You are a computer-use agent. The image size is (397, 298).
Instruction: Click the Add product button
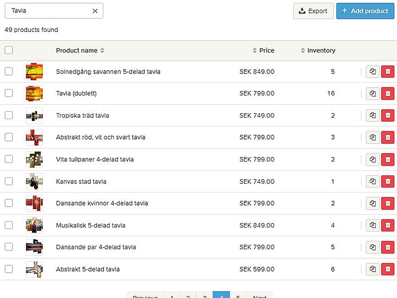tap(365, 11)
